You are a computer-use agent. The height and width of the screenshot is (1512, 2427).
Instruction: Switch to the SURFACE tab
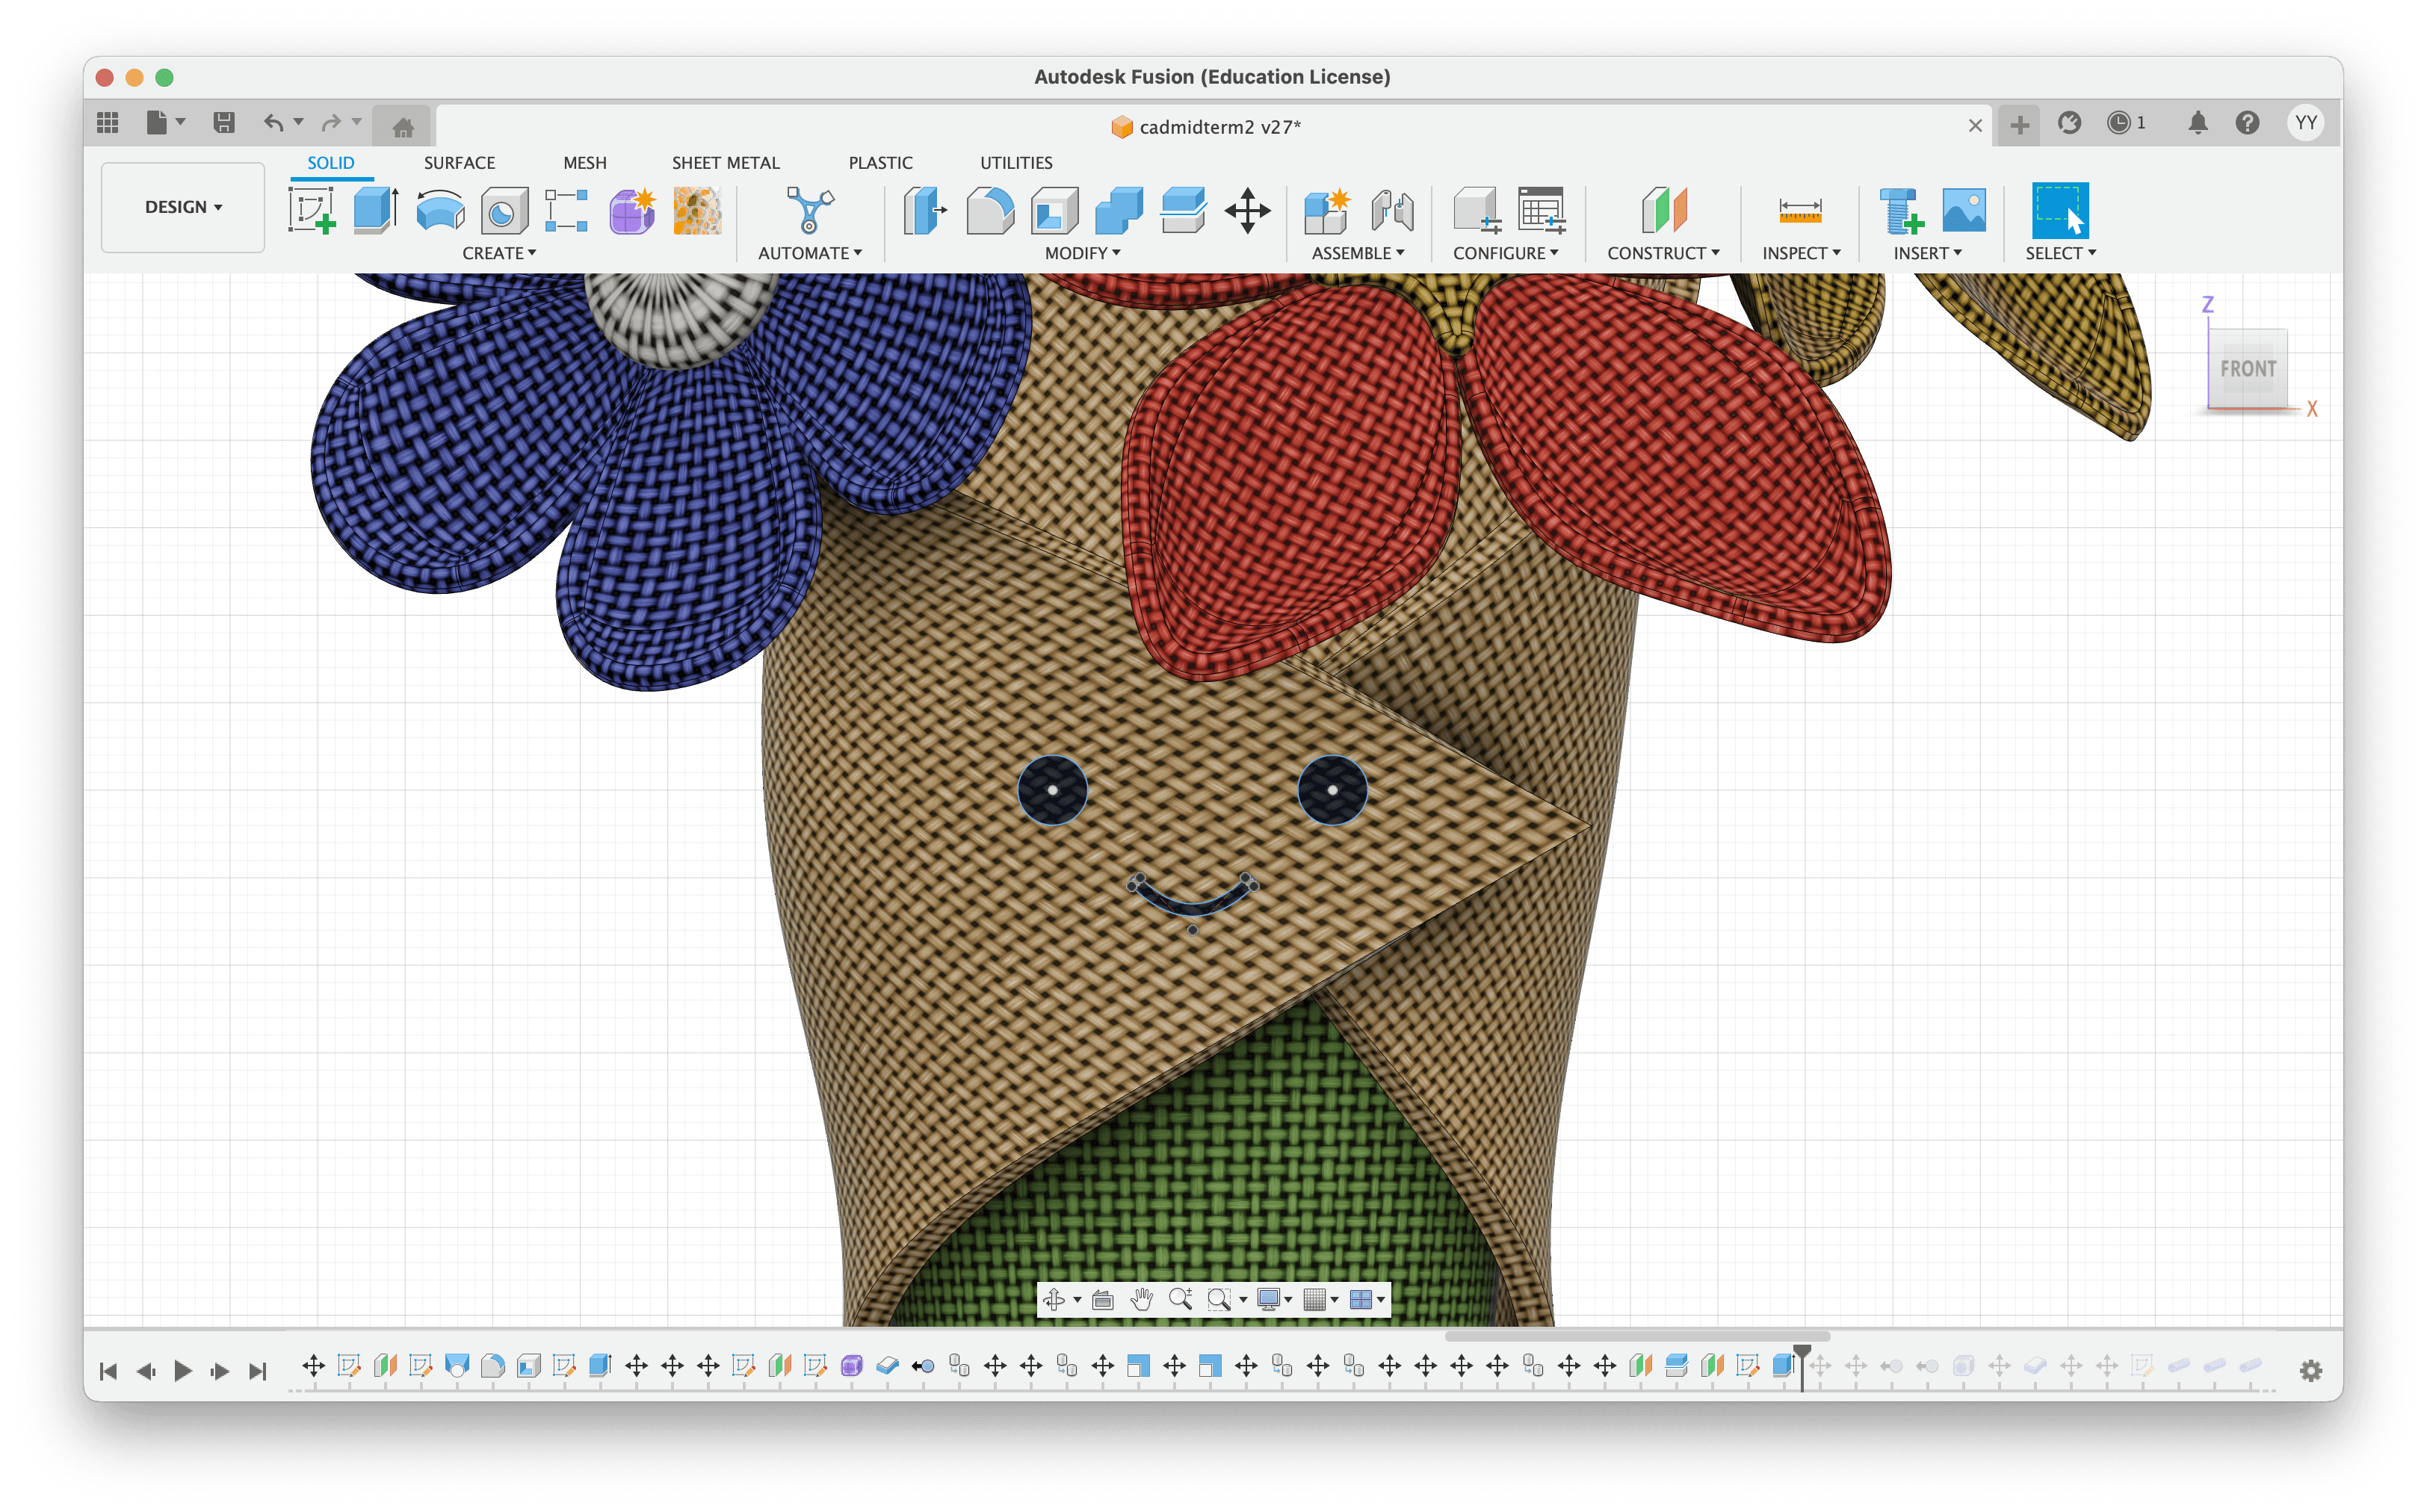pyautogui.click(x=459, y=163)
